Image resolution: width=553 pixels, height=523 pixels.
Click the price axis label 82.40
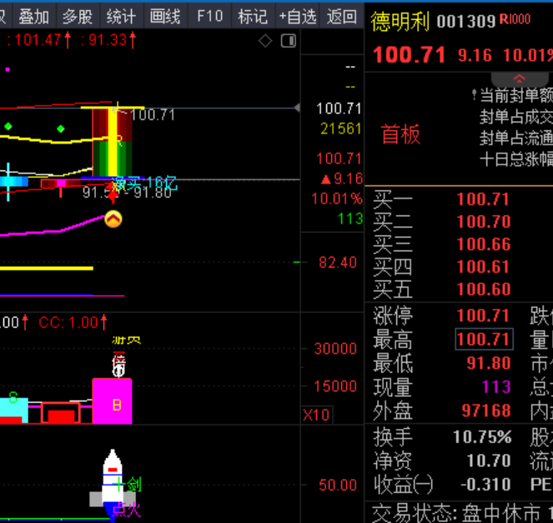click(x=338, y=263)
